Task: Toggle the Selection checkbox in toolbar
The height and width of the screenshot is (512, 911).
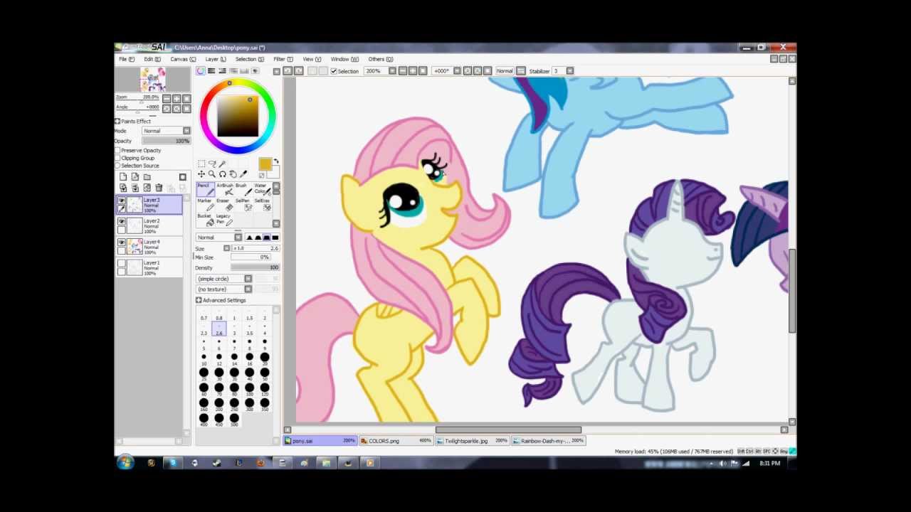Action: [334, 71]
